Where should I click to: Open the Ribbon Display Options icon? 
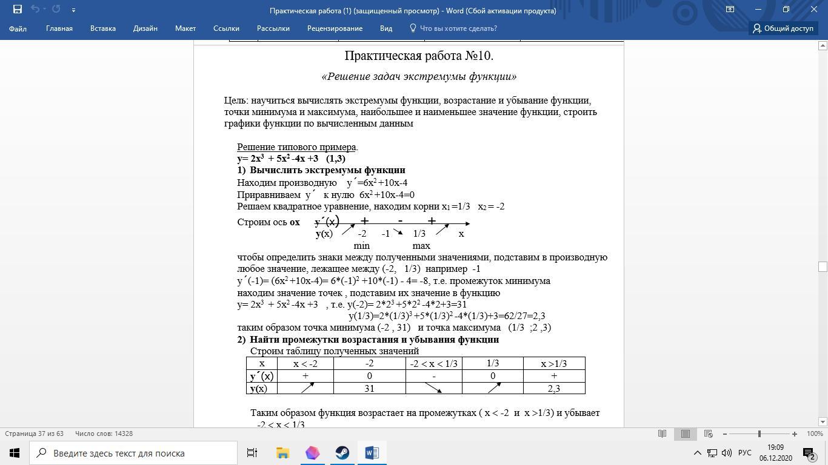click(730, 9)
